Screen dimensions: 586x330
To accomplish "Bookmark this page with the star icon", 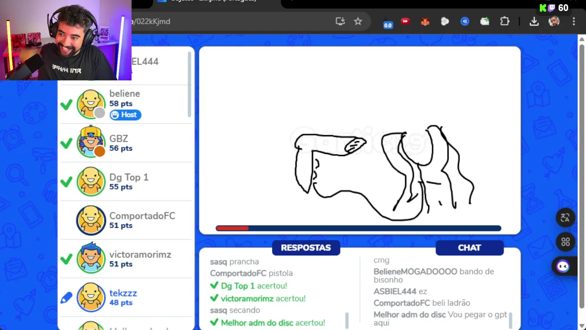I will pos(358,21).
